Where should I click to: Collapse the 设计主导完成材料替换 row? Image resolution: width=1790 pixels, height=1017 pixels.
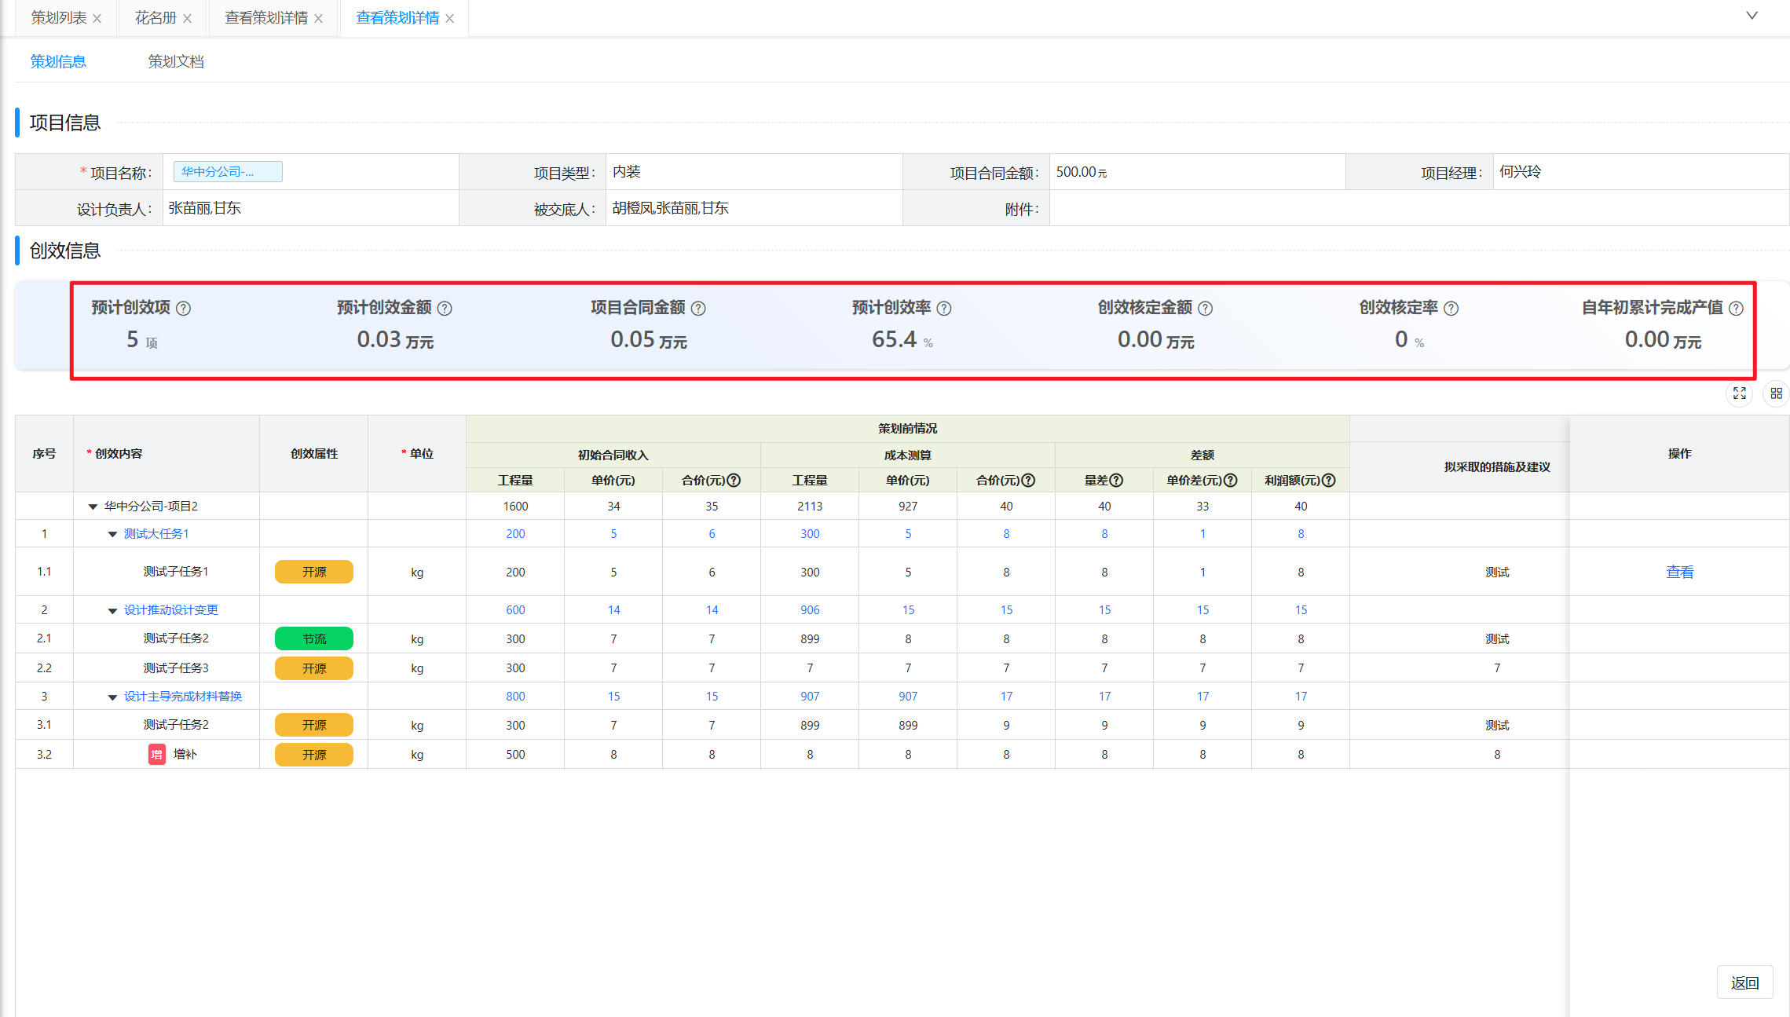[112, 697]
